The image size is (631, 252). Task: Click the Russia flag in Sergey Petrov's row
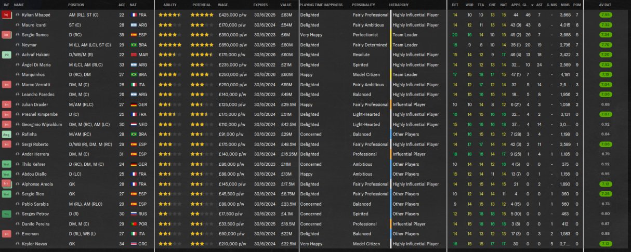[x=134, y=214]
